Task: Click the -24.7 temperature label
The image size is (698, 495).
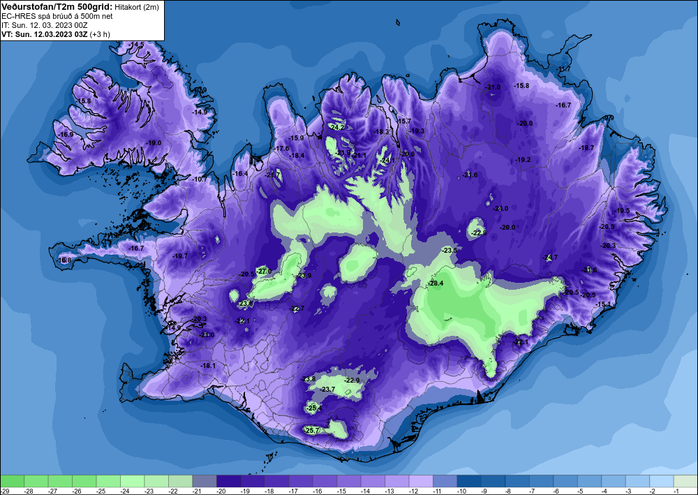Action: [x=550, y=258]
